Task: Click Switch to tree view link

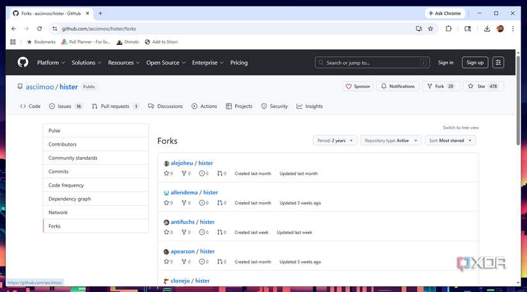Action: pos(461,128)
